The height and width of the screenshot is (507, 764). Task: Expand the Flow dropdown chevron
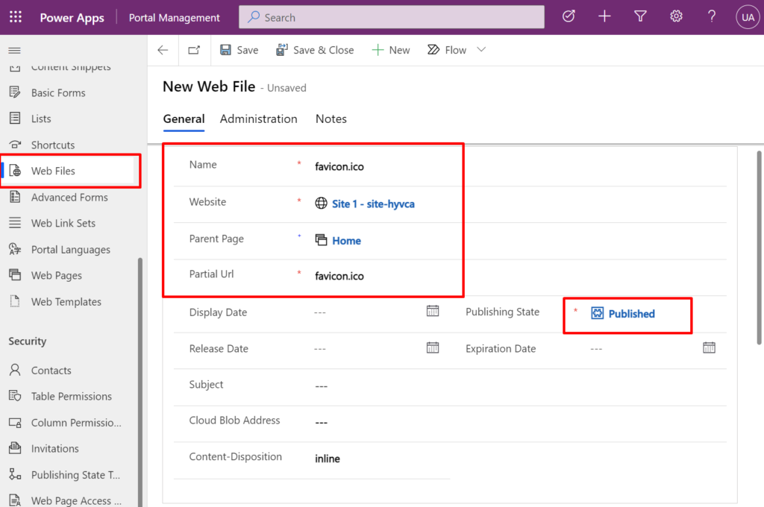(x=481, y=50)
